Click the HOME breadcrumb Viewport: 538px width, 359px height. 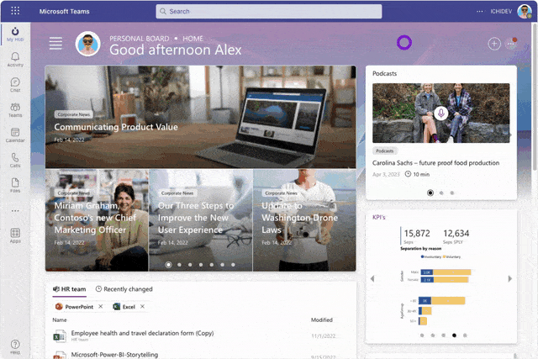tap(193, 39)
